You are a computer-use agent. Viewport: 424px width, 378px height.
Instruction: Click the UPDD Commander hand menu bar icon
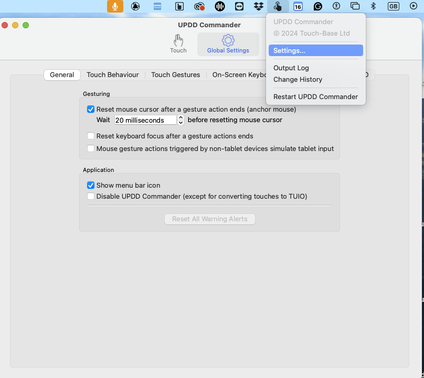point(278,6)
